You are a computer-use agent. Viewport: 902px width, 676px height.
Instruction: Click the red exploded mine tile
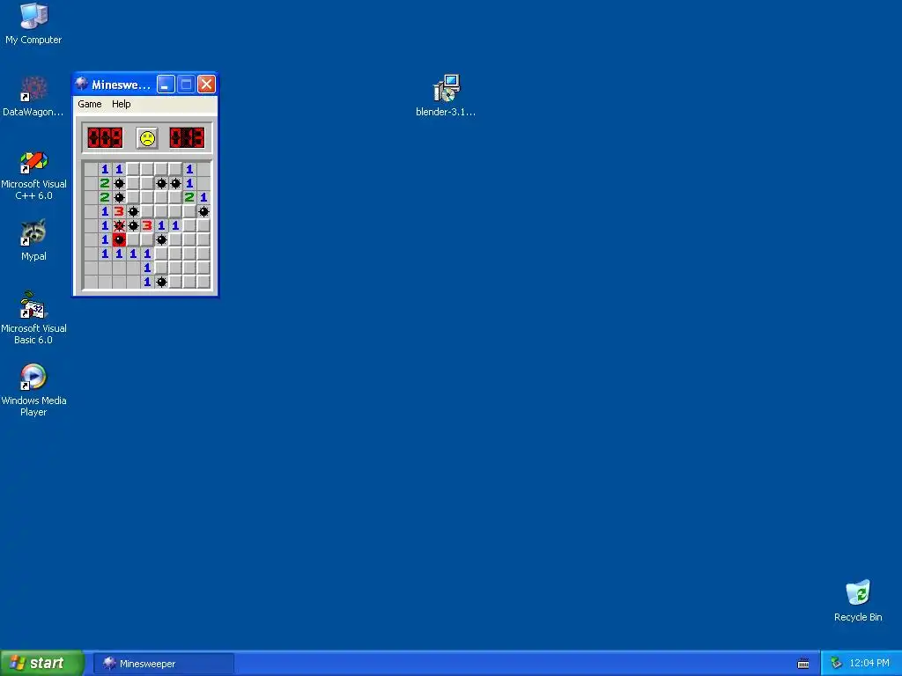click(119, 239)
